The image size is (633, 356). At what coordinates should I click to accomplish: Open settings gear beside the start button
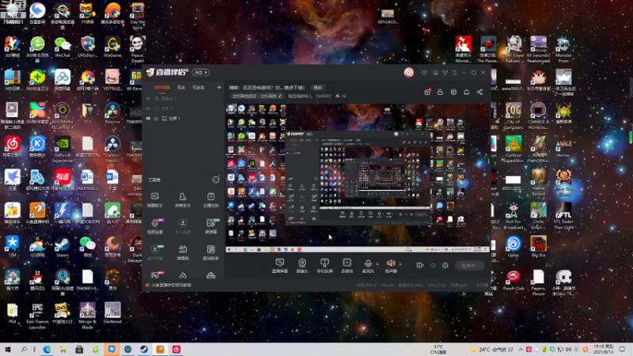coord(445,265)
